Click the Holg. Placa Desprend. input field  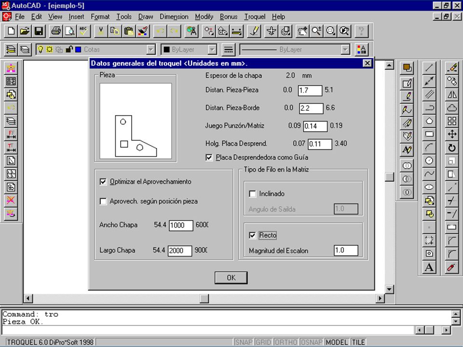pos(320,144)
